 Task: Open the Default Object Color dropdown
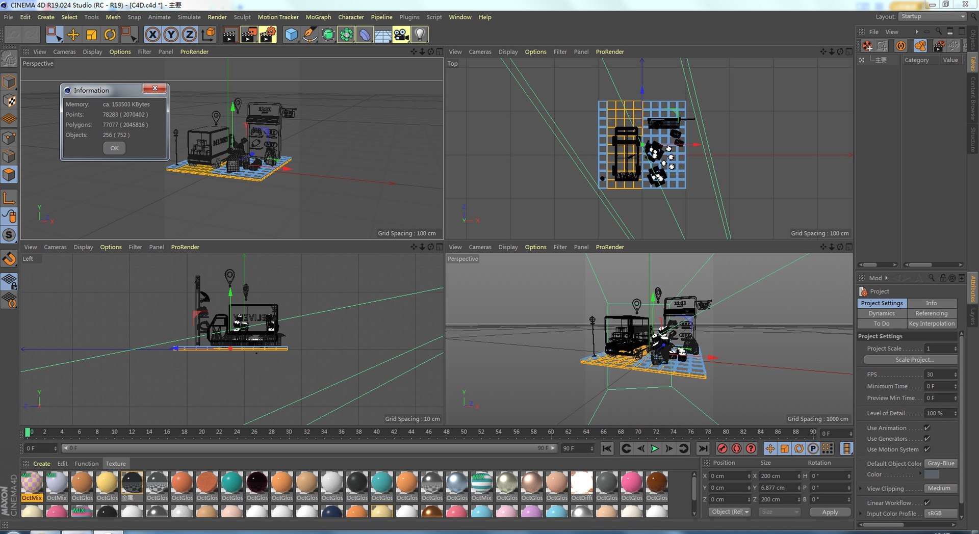(941, 464)
